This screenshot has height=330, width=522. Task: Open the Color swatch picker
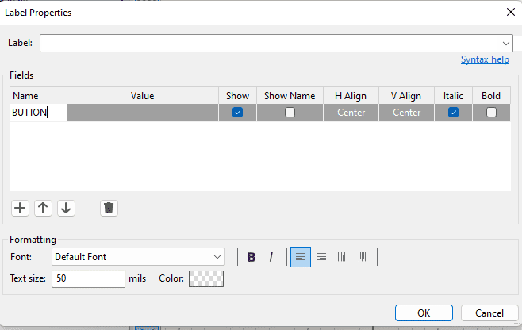click(x=206, y=278)
